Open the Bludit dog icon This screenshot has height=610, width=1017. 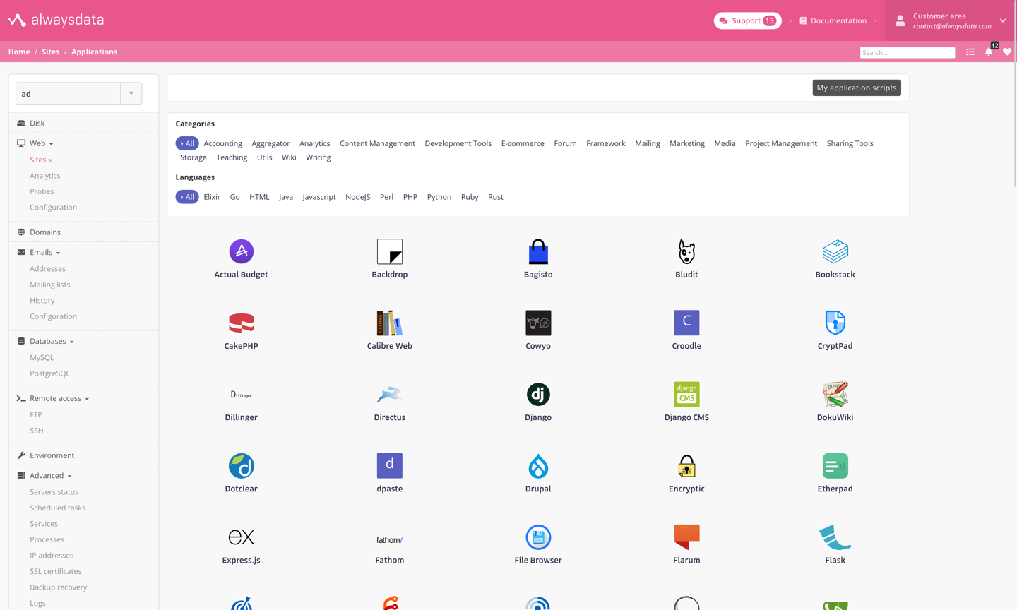tap(686, 251)
